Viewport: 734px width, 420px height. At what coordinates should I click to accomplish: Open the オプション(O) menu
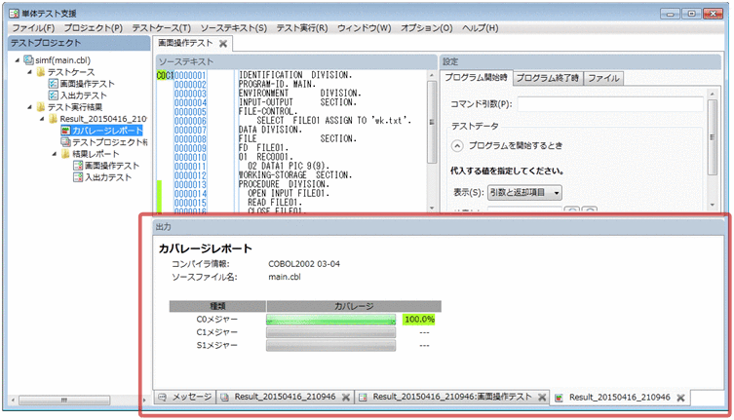click(x=426, y=28)
